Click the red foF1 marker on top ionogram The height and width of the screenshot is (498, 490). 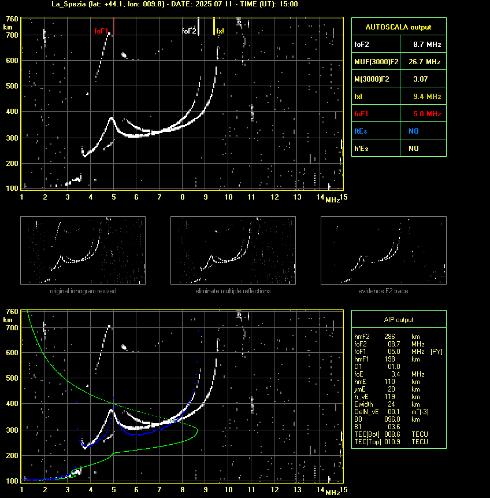(113, 26)
